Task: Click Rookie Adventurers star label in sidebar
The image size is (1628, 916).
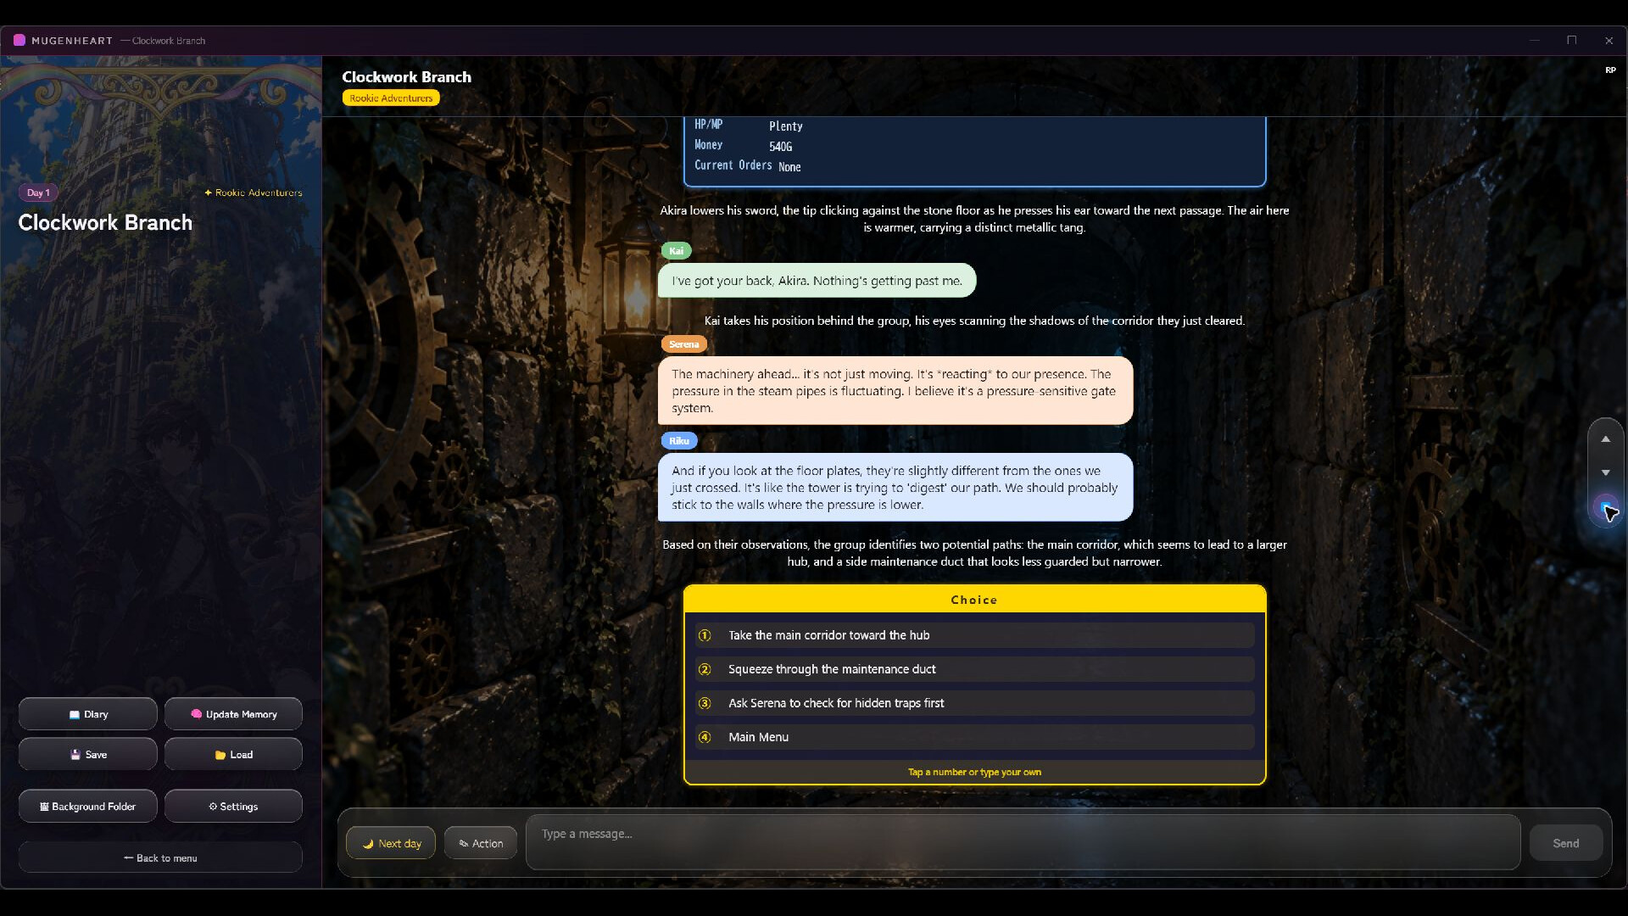Action: [x=253, y=193]
